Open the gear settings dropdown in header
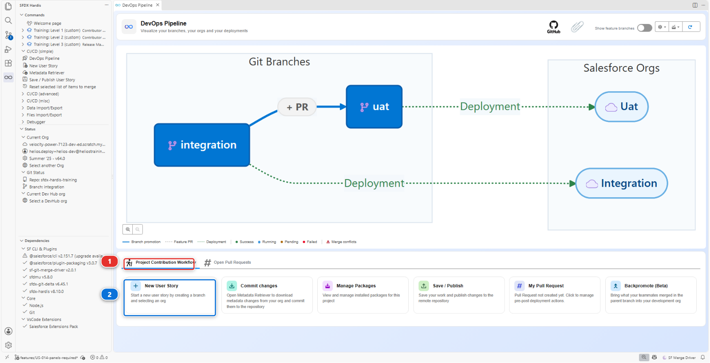 pyautogui.click(x=662, y=27)
